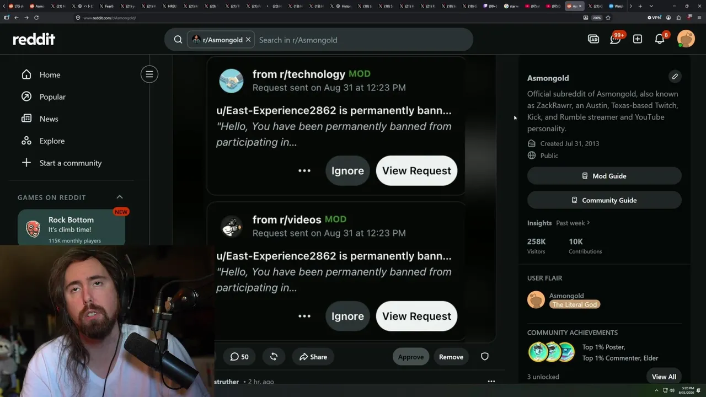Open the taskbar clock showing 5:20 PM
Screen dimensions: 706x397
pos(687,390)
